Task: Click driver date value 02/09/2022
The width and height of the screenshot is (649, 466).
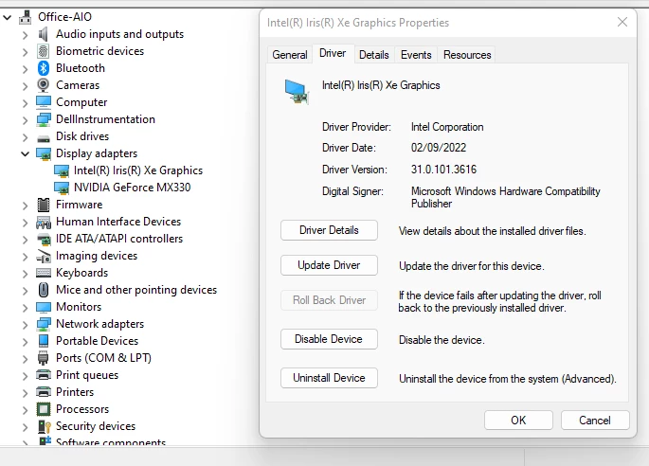Action: pyautogui.click(x=439, y=148)
